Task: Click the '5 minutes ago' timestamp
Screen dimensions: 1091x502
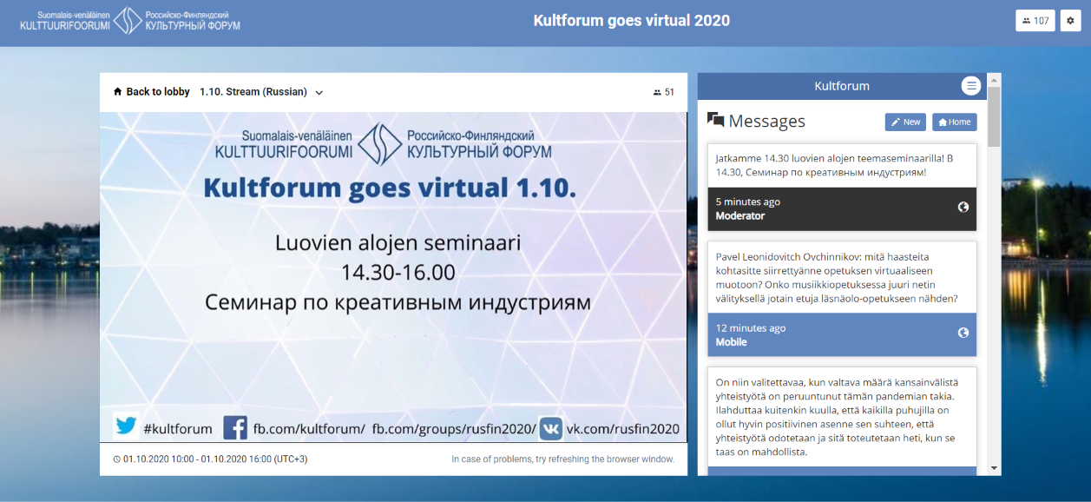Action: tap(748, 202)
